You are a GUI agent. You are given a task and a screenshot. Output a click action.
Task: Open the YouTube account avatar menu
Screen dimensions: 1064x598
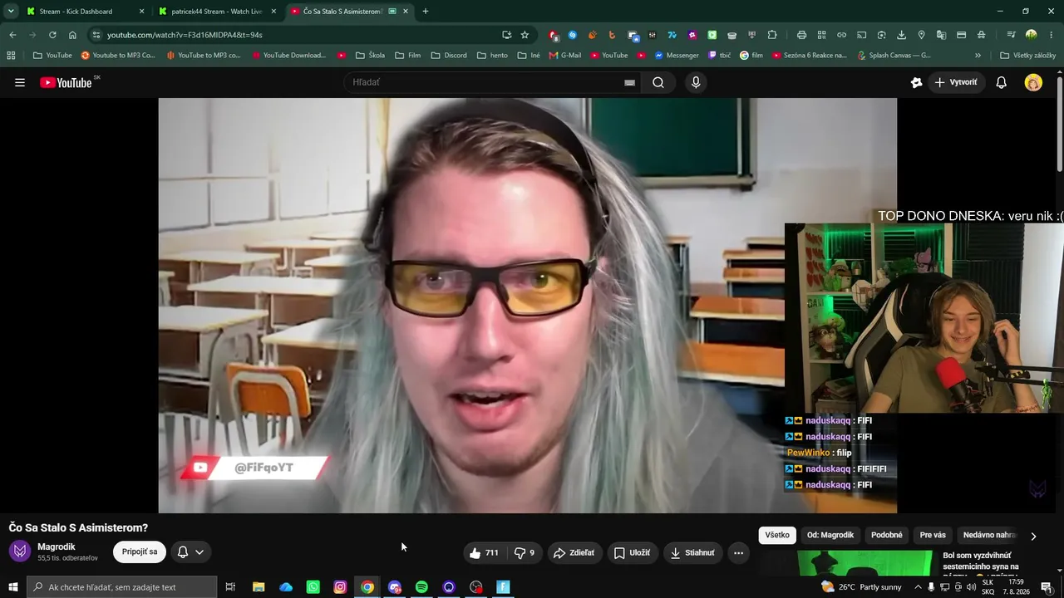pyautogui.click(x=1033, y=82)
